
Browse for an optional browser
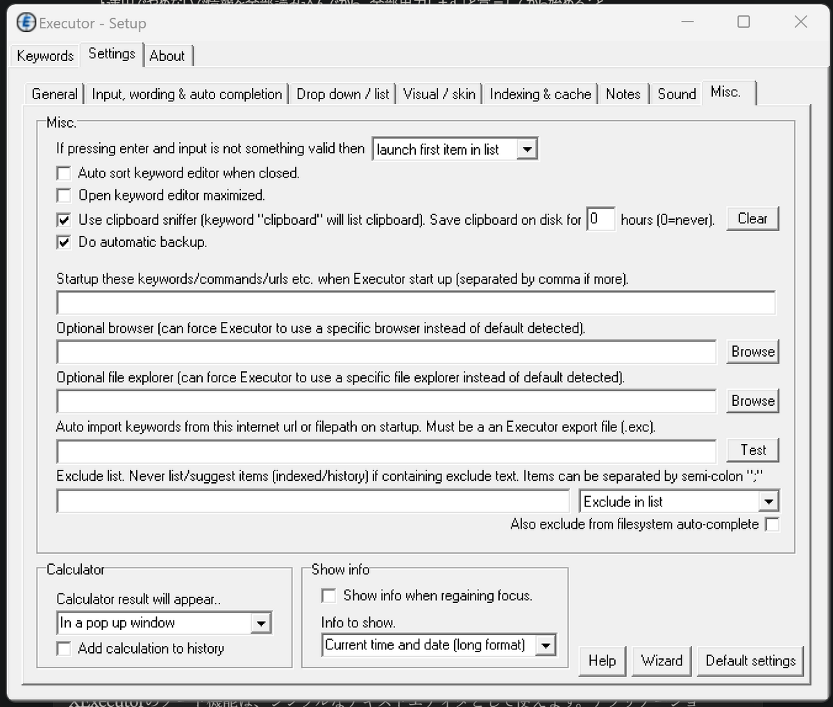[752, 352]
